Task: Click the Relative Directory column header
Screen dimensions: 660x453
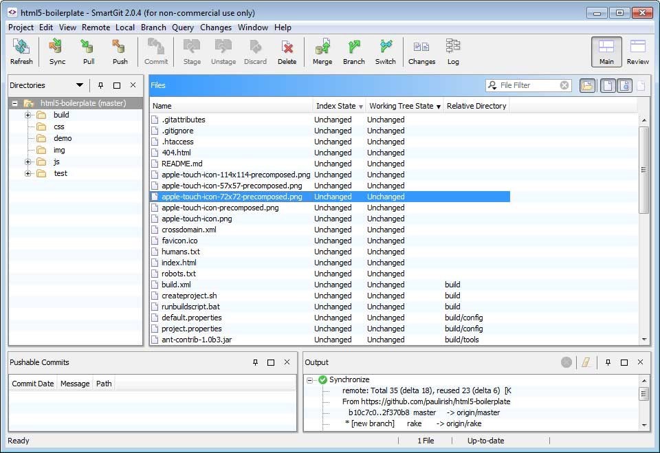Action: point(476,106)
